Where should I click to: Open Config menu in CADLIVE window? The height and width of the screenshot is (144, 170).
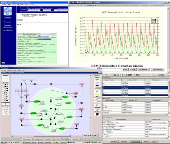pos(19,70)
